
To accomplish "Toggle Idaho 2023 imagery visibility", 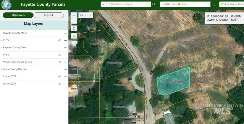I will (60, 77).
